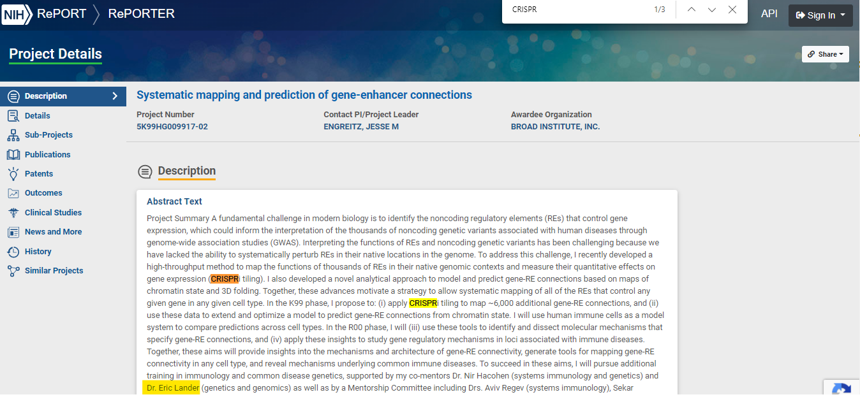Click the Details magnifier icon
This screenshot has height=397, width=860.
(x=13, y=115)
